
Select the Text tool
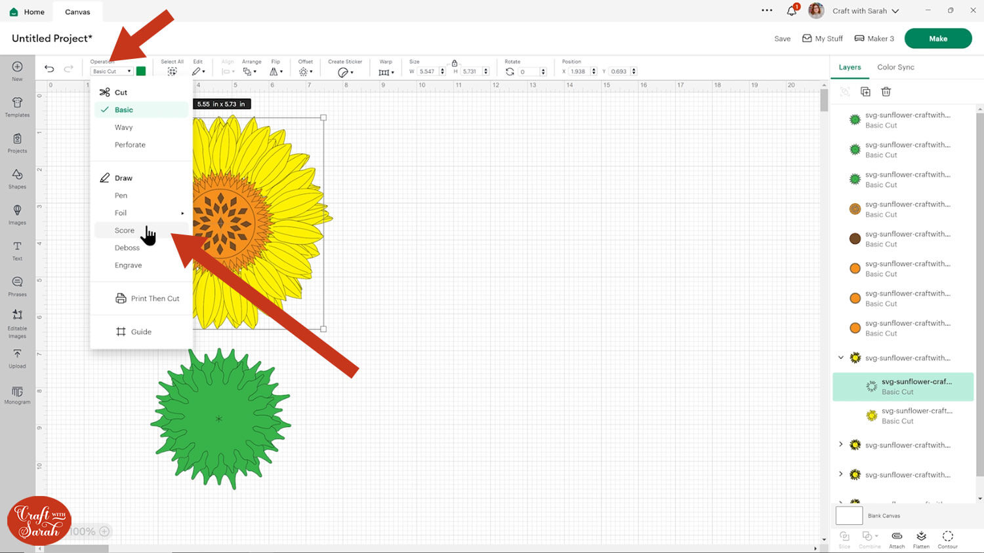(17, 250)
